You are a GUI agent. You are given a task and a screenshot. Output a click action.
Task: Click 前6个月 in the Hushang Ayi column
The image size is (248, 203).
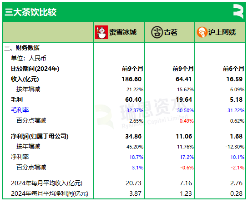[x=233, y=69]
